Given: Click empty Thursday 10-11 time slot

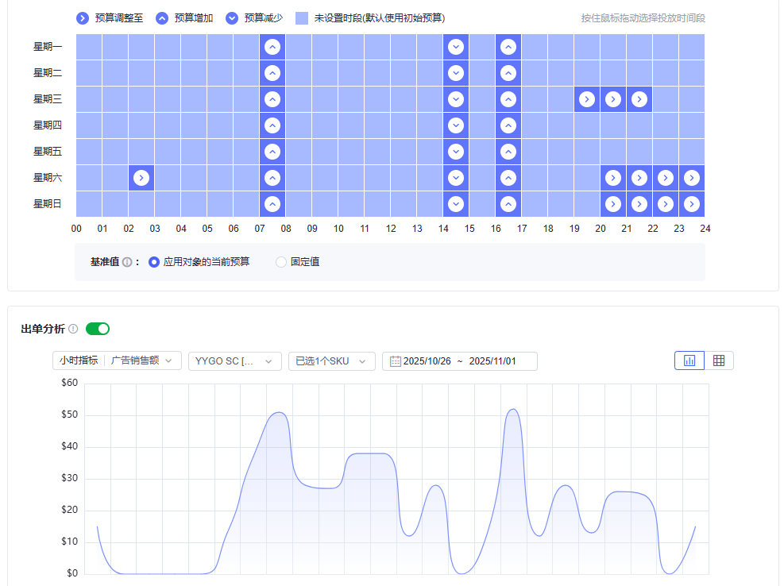Looking at the screenshot, I should coord(351,125).
